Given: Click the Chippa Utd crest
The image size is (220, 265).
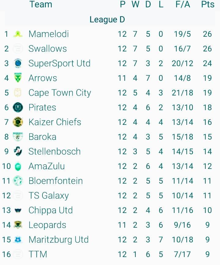Looking at the screenshot, I should coord(18,211).
